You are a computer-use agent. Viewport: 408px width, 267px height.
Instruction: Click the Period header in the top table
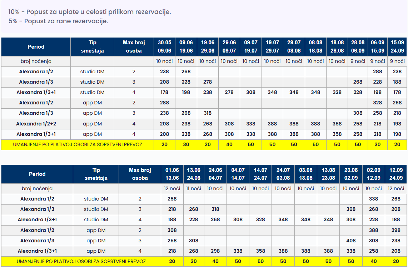(x=36, y=47)
